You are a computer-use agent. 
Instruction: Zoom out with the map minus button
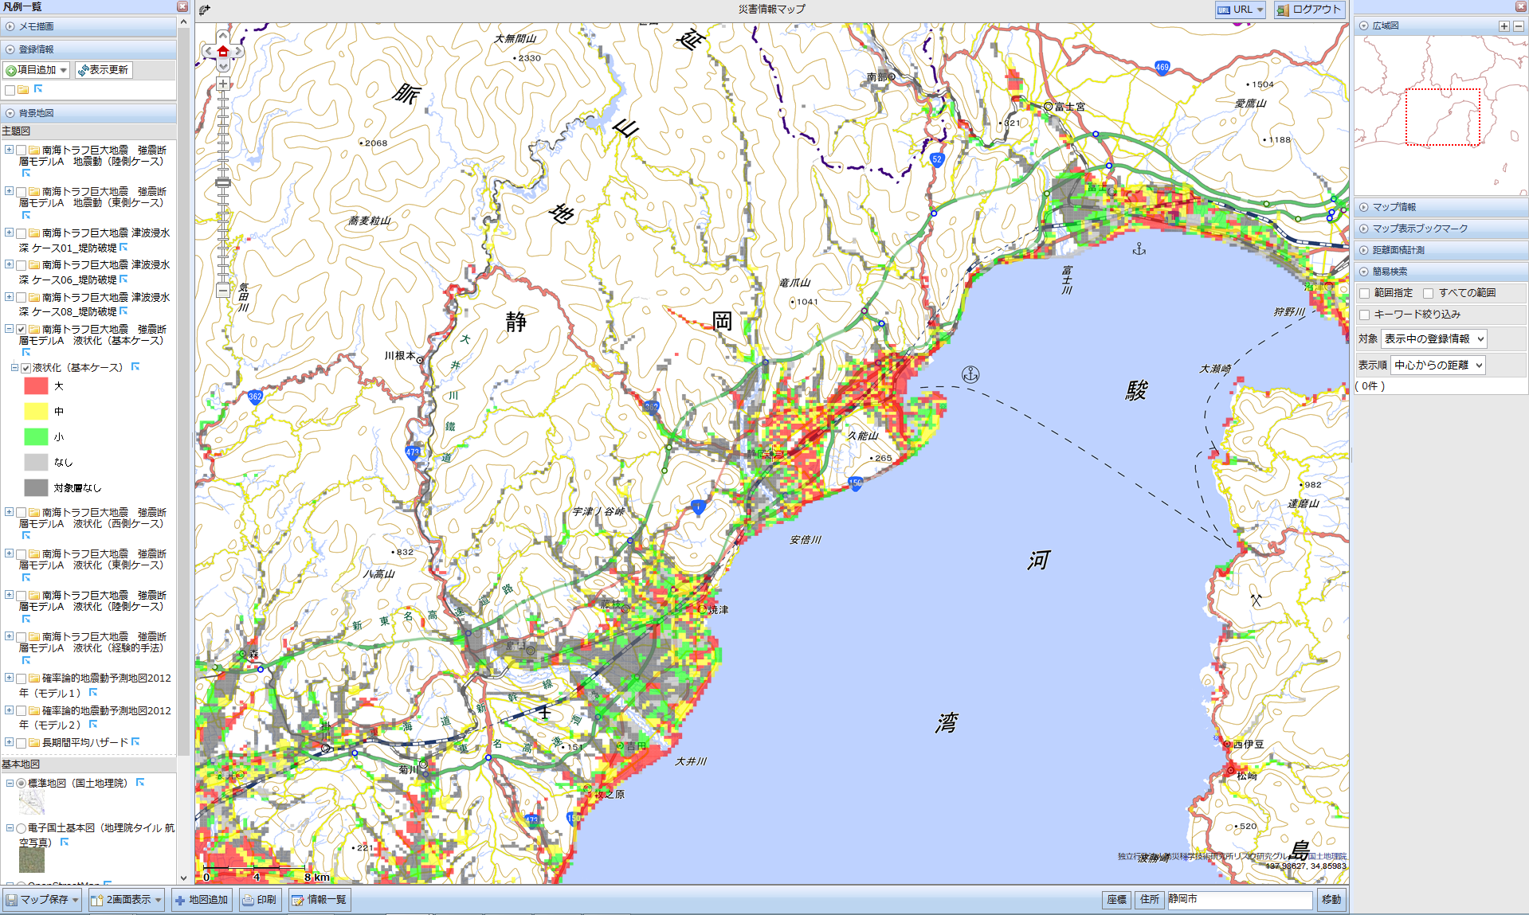click(x=223, y=291)
